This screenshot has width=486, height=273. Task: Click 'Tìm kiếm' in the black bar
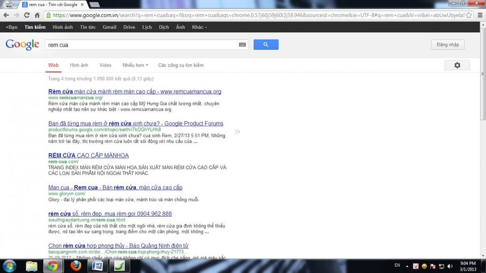click(x=35, y=27)
